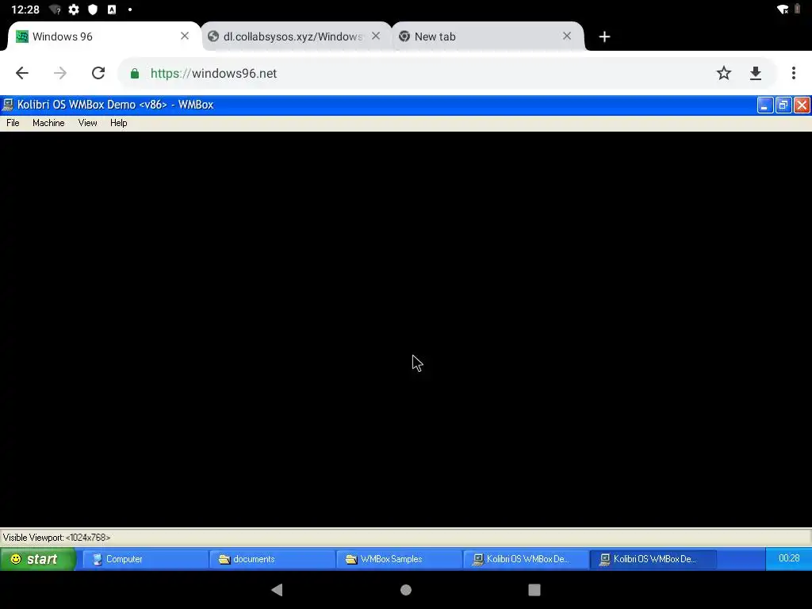Switch to the first Kolibri OS taskbar entry
Image resolution: width=812 pixels, height=609 pixels.
527,559
